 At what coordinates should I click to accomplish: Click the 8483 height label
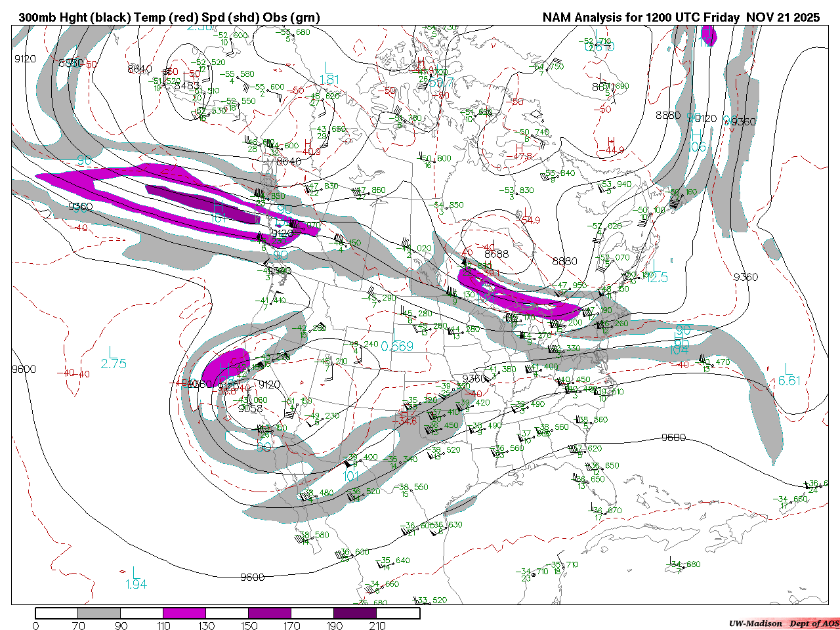pyautogui.click(x=187, y=86)
